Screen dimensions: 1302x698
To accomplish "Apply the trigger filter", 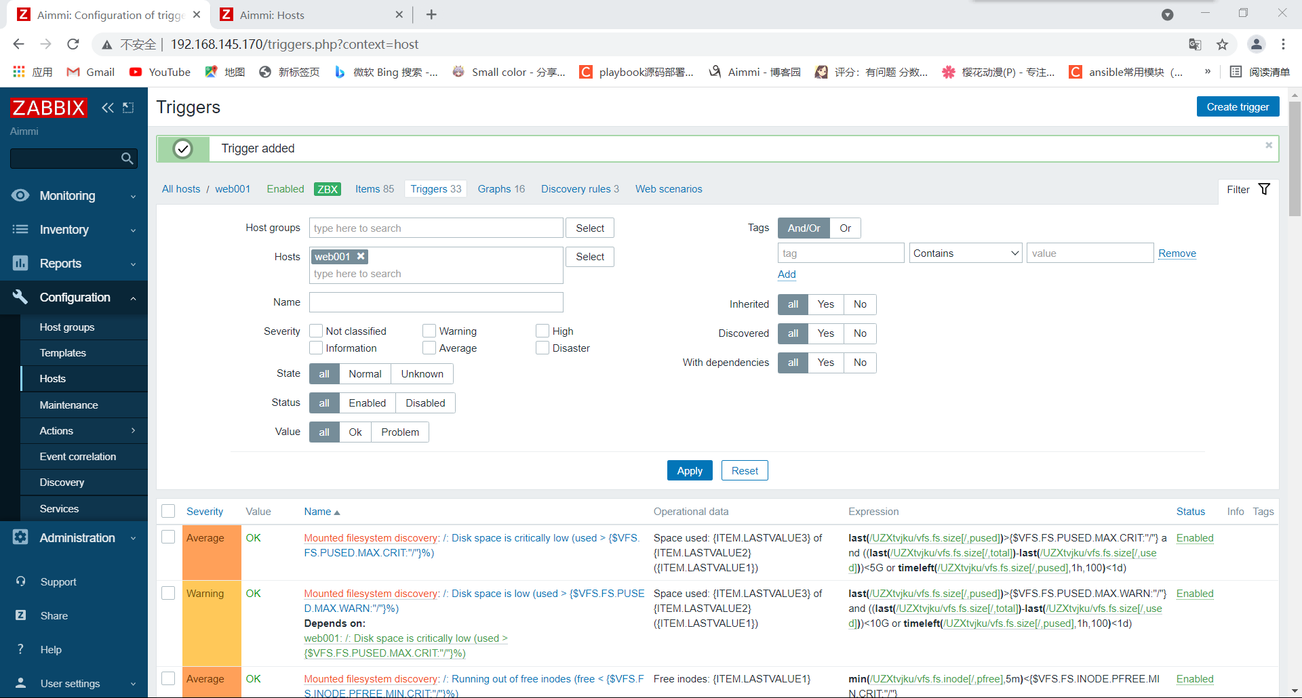I will pyautogui.click(x=690, y=471).
